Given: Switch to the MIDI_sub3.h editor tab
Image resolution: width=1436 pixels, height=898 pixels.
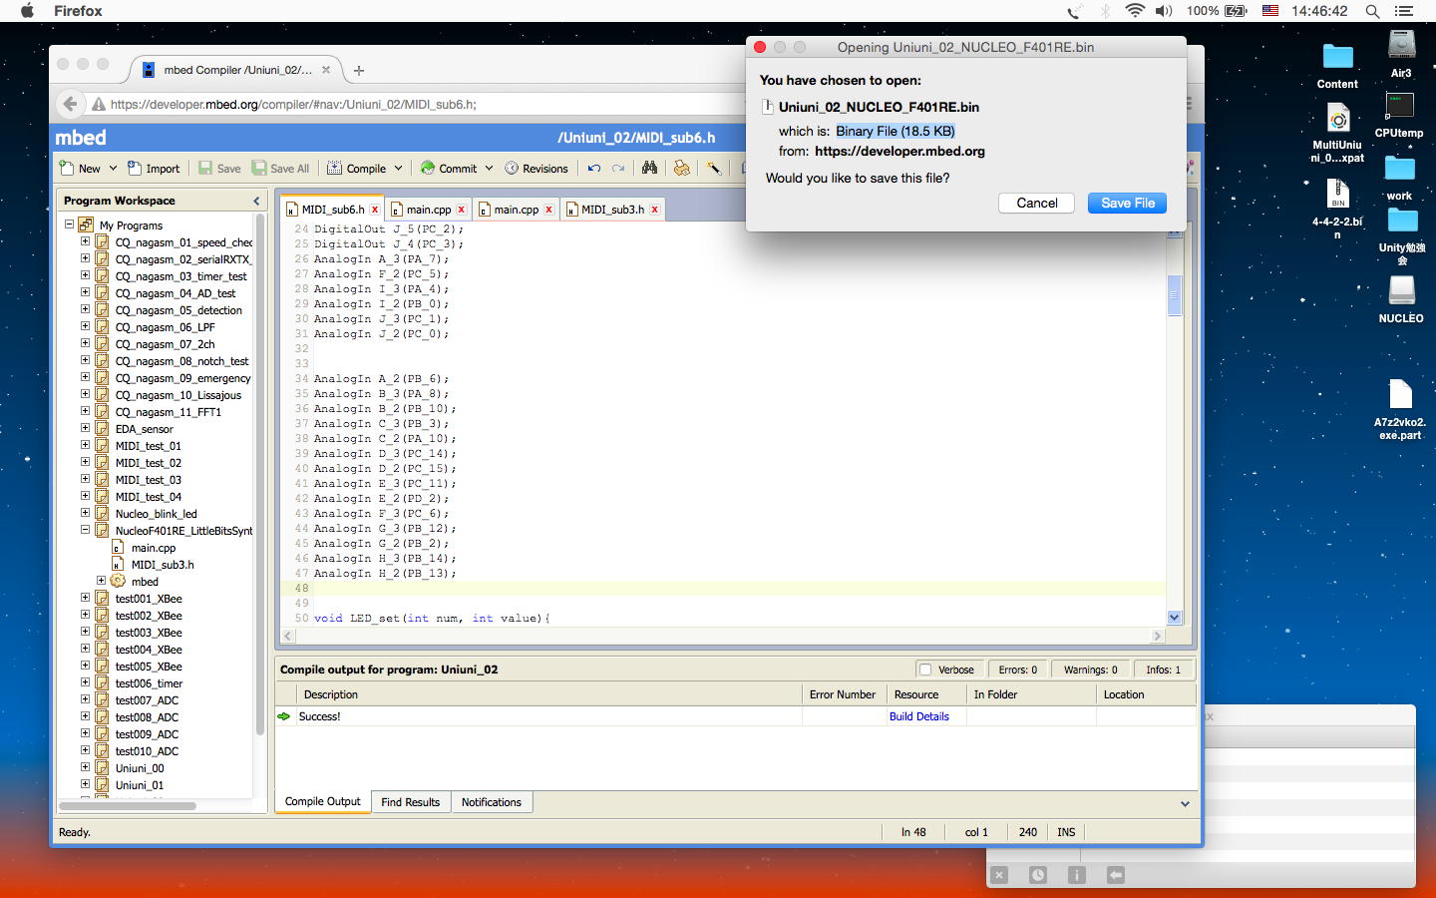Looking at the screenshot, I should click(x=612, y=210).
